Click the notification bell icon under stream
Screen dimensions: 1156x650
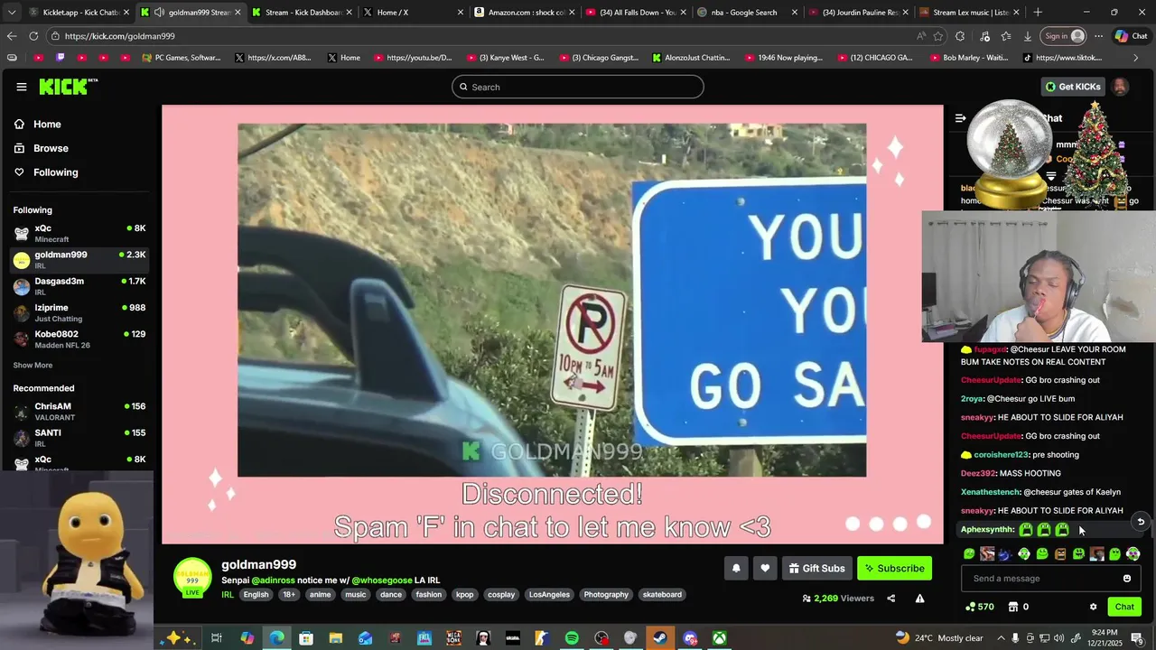pyautogui.click(x=736, y=568)
